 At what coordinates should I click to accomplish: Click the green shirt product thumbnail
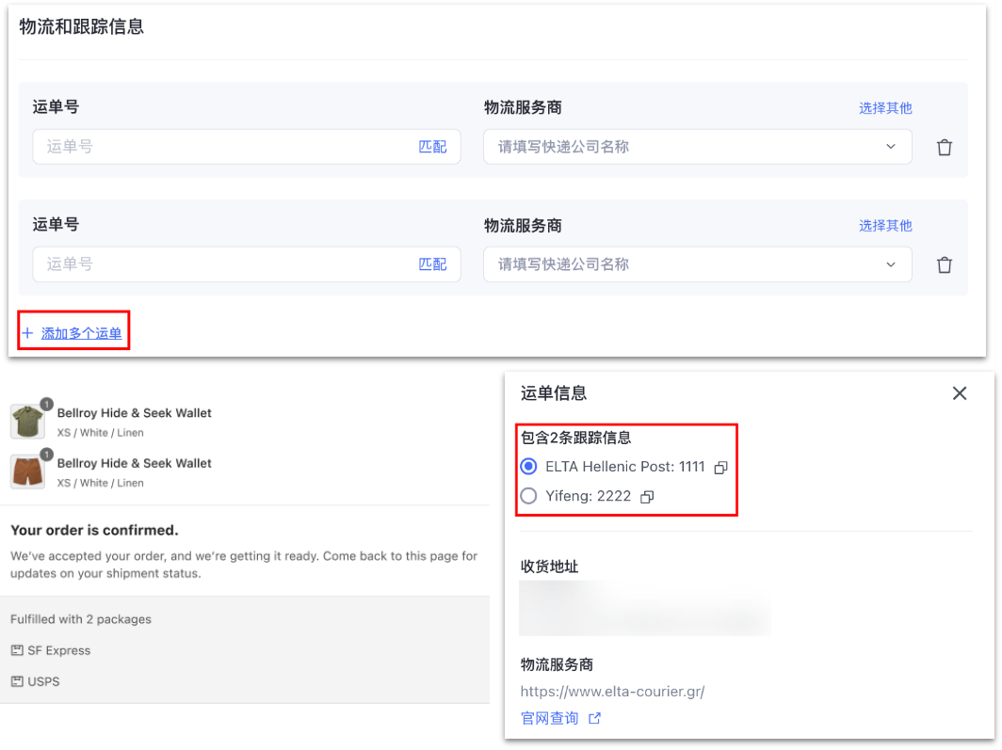tap(27, 421)
